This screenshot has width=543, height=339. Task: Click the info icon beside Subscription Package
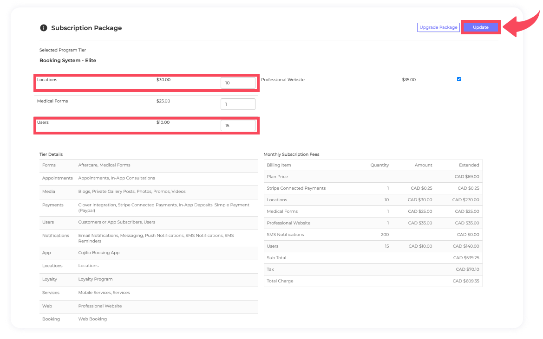pos(44,28)
